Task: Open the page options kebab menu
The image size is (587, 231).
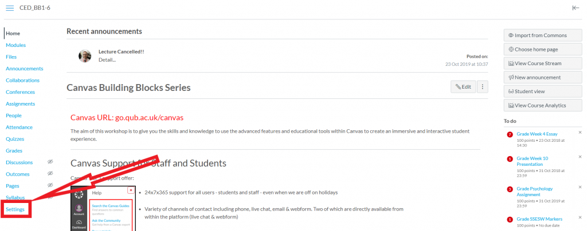Action: [x=482, y=87]
